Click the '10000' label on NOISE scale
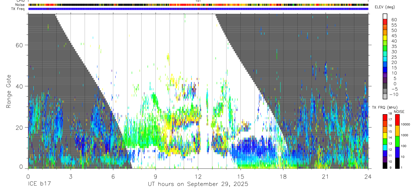 406,125
